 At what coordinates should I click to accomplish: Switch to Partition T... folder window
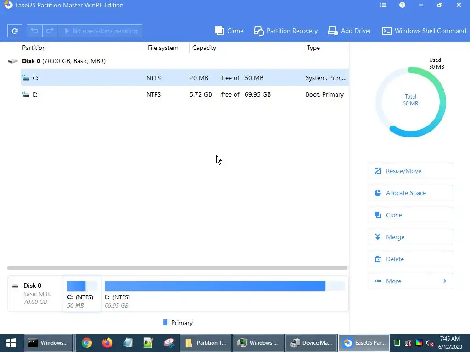[205, 343]
